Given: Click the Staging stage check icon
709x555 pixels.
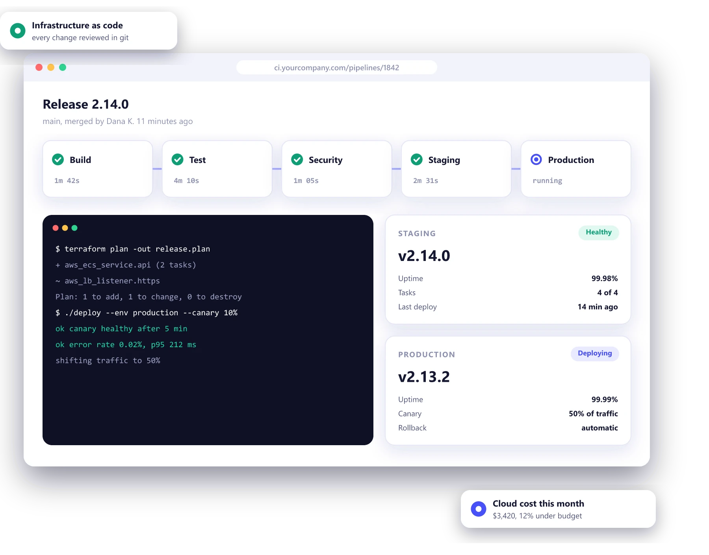Looking at the screenshot, I should point(417,159).
